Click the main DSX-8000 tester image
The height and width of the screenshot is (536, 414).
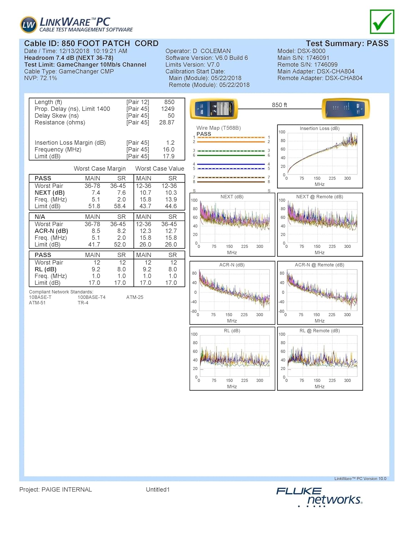[214, 109]
